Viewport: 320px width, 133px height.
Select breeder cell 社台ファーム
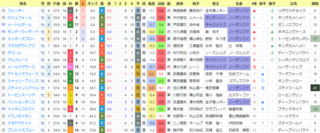pos(239,74)
